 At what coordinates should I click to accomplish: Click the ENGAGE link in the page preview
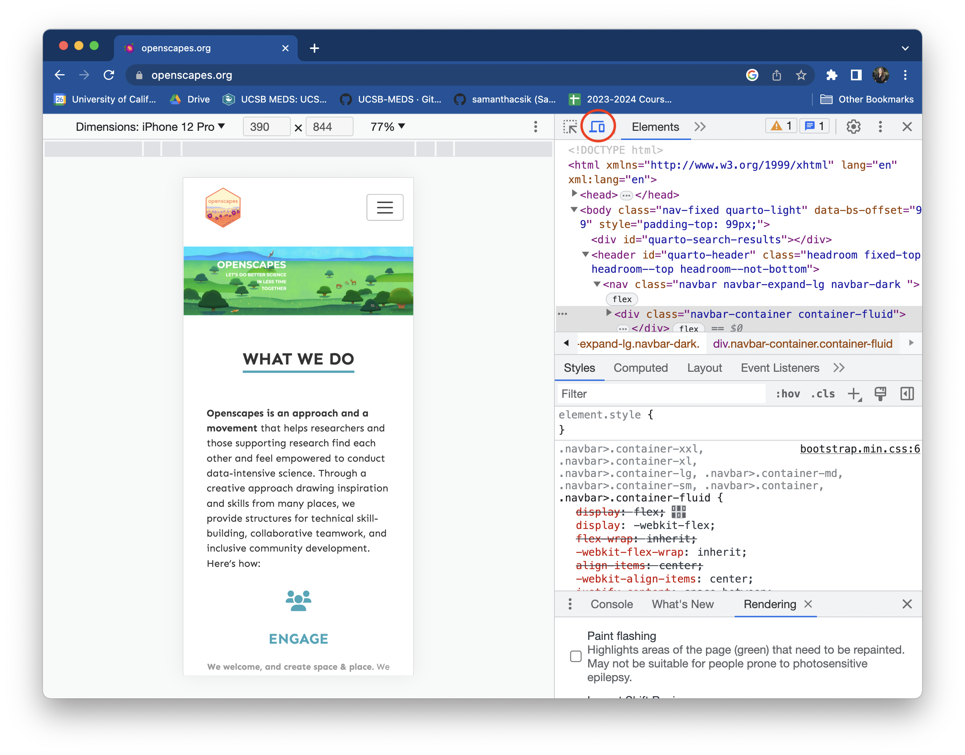pos(298,638)
